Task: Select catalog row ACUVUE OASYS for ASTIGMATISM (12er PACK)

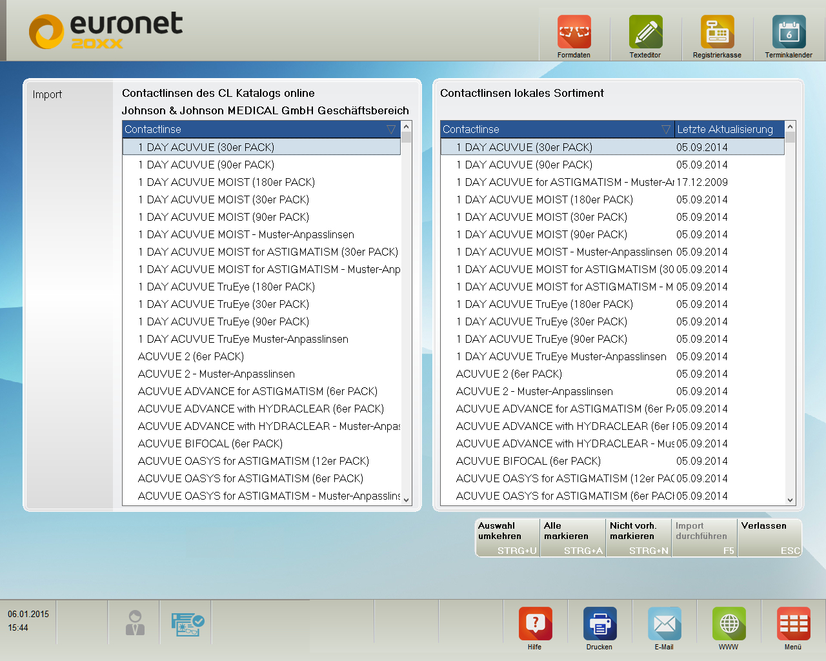Action: (x=261, y=461)
